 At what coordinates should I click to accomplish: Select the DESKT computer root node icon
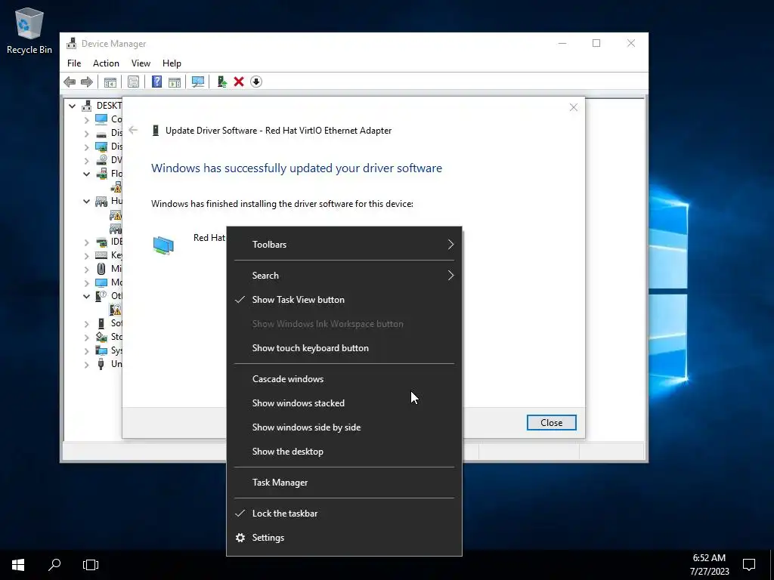87,106
